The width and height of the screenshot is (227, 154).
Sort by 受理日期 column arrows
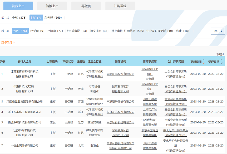point(221,62)
